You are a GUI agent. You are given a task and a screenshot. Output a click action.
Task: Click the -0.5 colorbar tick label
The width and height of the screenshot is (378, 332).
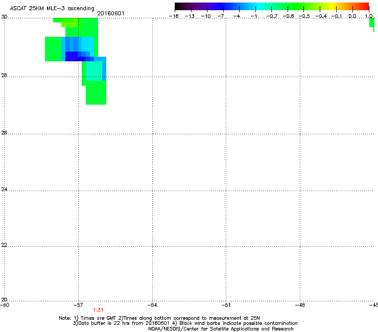pos(304,16)
